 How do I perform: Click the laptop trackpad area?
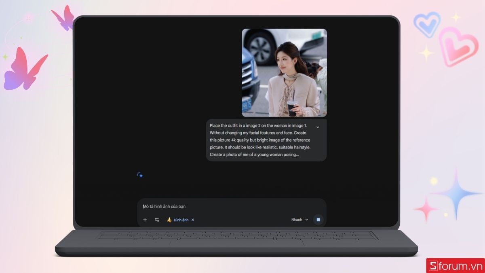coord(236,243)
